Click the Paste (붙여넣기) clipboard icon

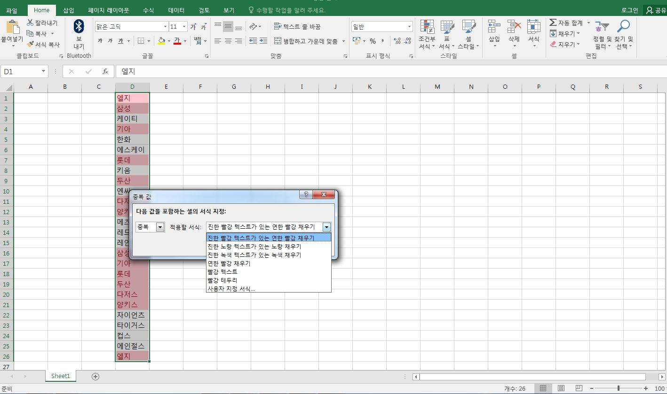[x=13, y=27]
